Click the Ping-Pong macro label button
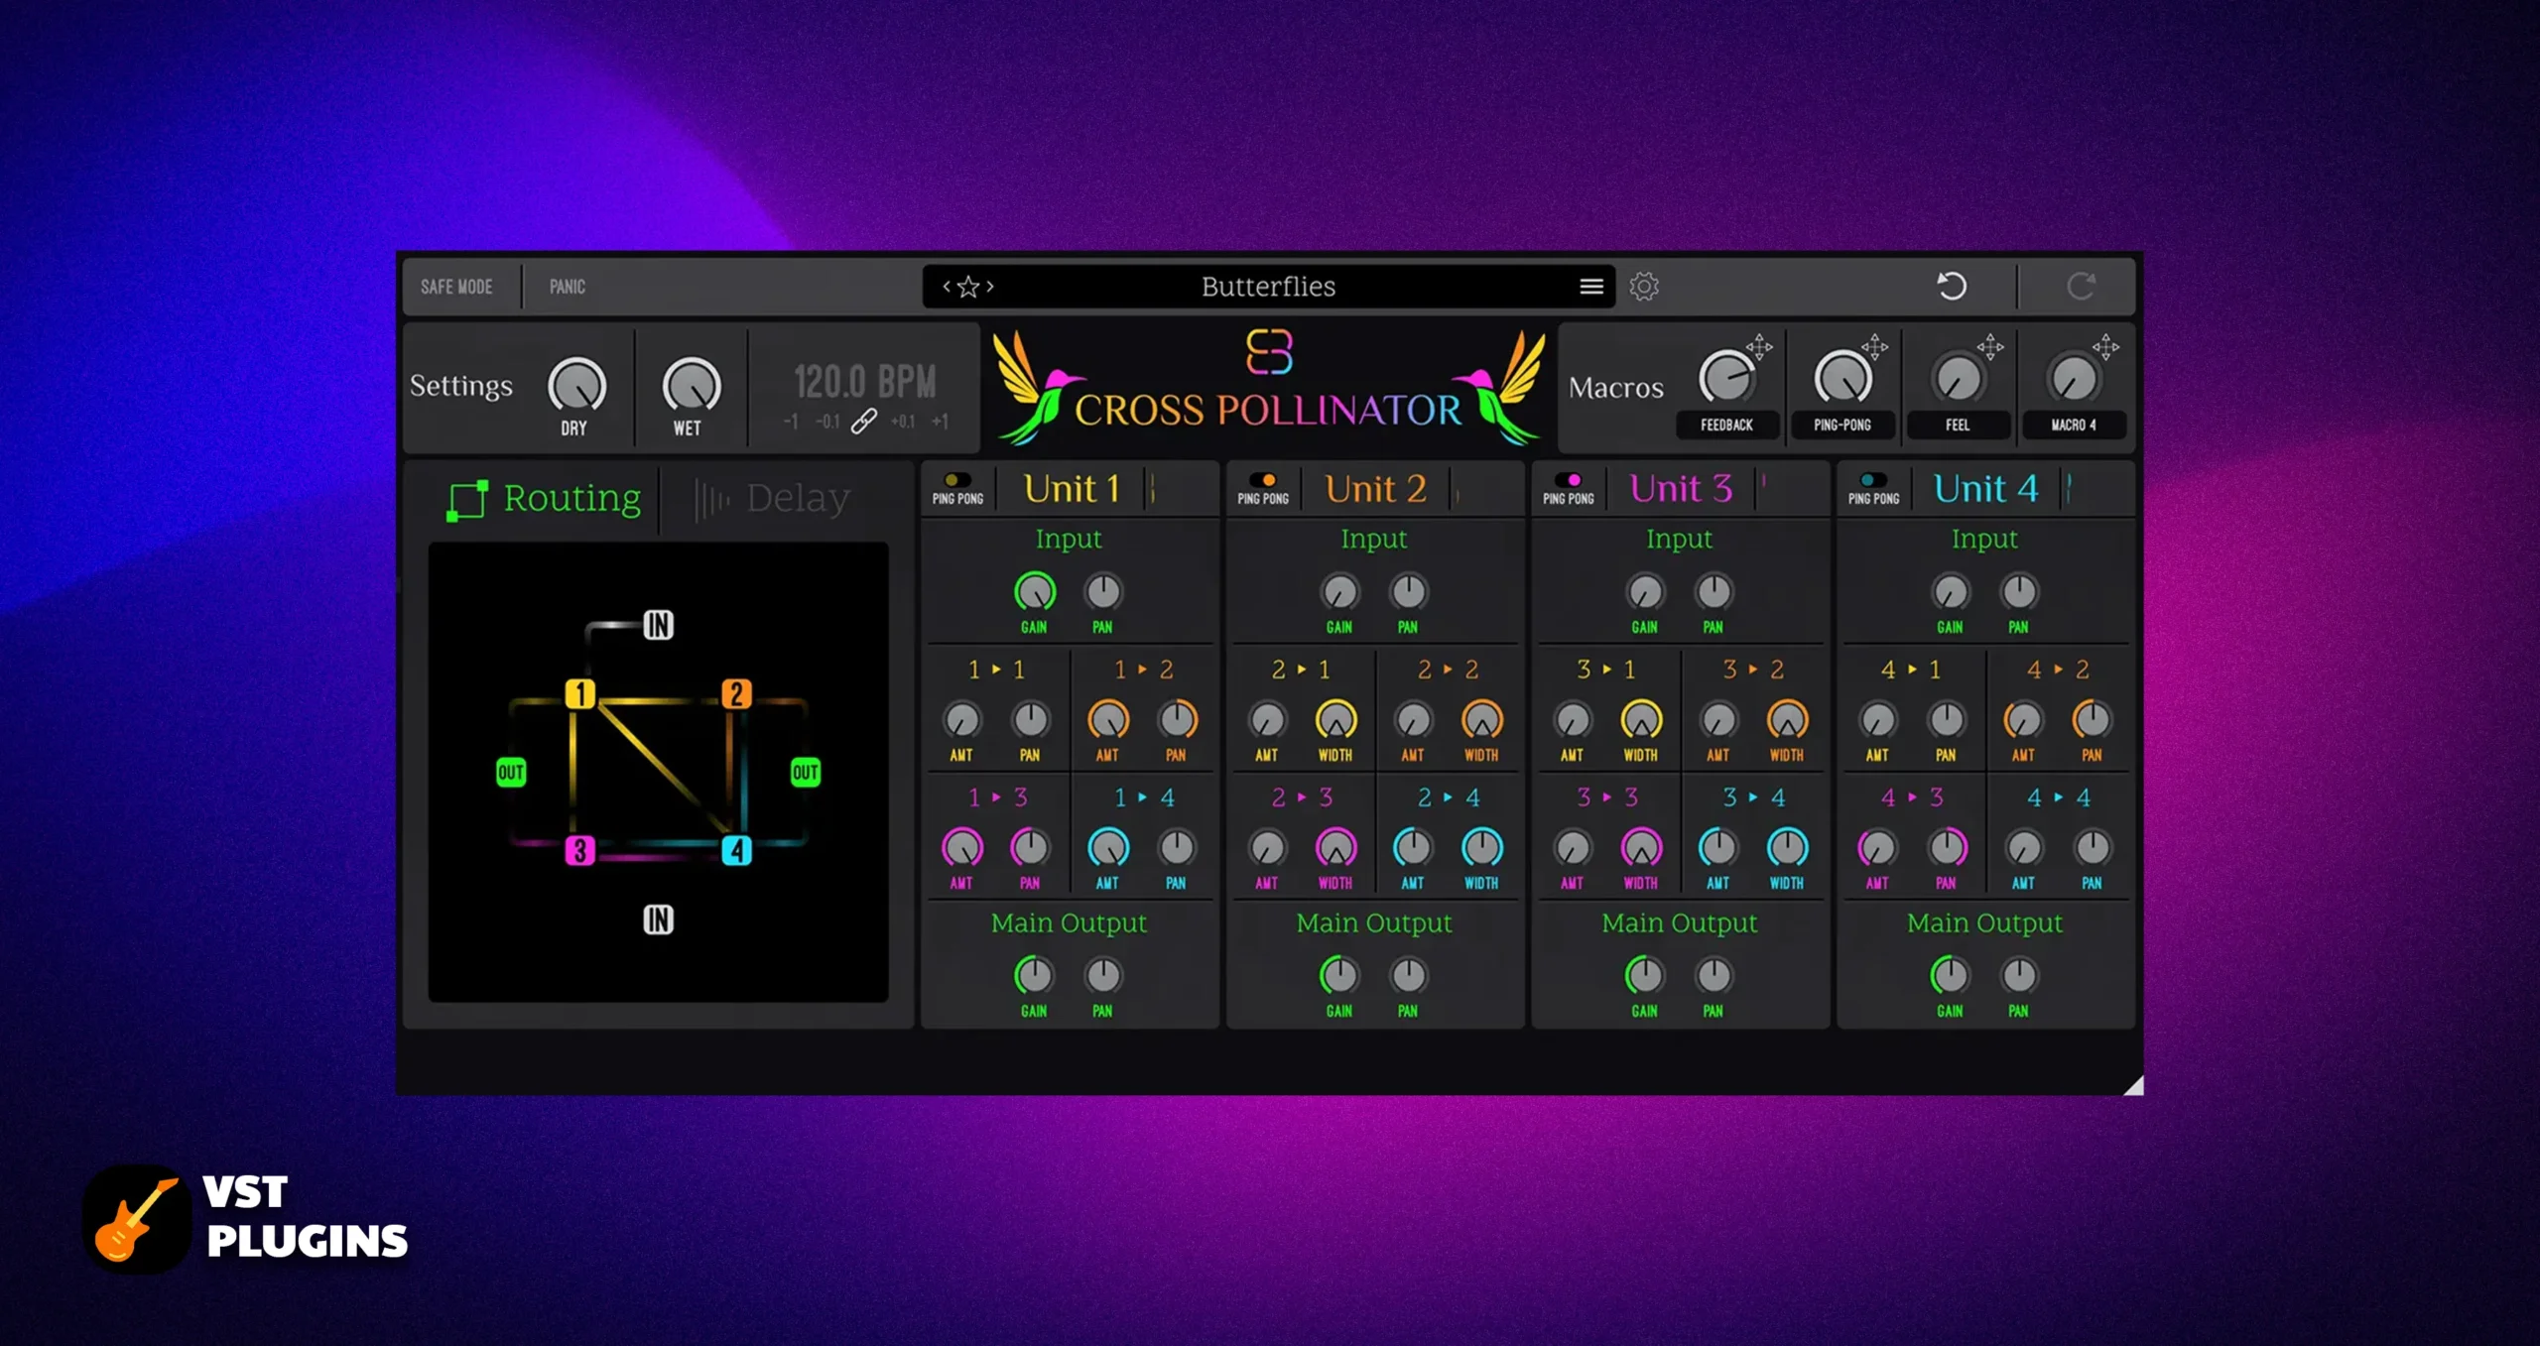This screenshot has height=1346, width=2540. (1842, 425)
